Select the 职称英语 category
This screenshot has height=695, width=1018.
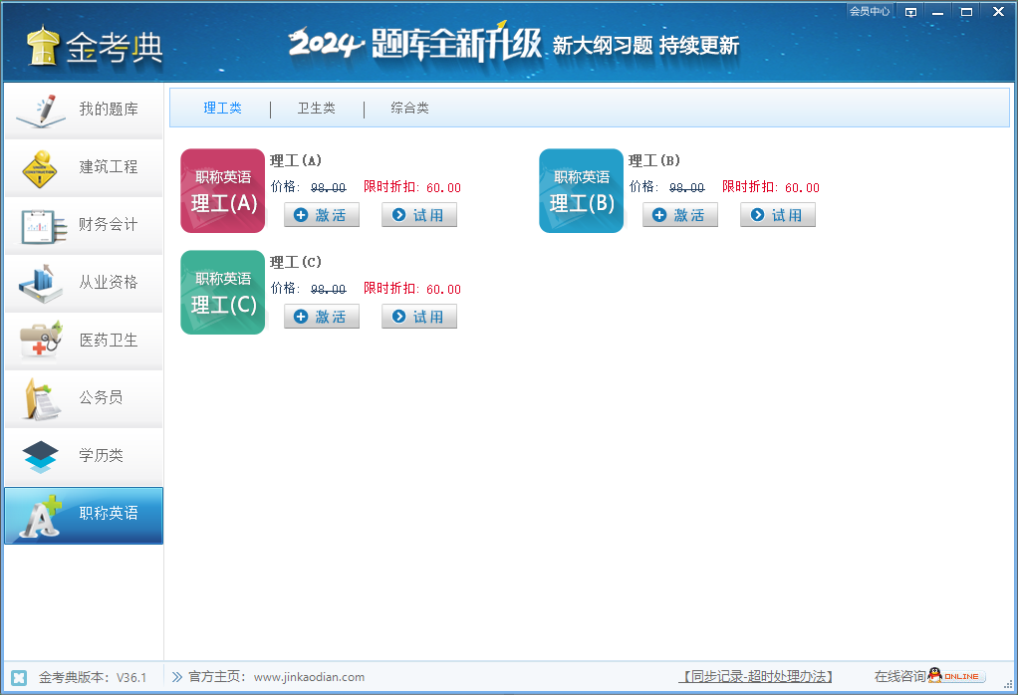84,516
